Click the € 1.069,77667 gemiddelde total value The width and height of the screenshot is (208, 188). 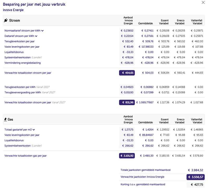(x=145, y=102)
